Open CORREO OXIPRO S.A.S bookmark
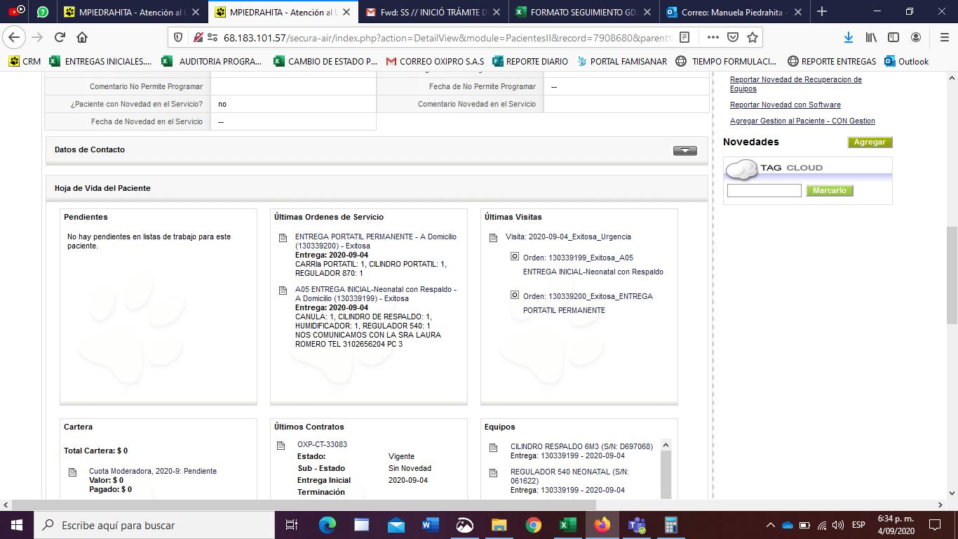The height and width of the screenshot is (539, 958). pyautogui.click(x=435, y=61)
